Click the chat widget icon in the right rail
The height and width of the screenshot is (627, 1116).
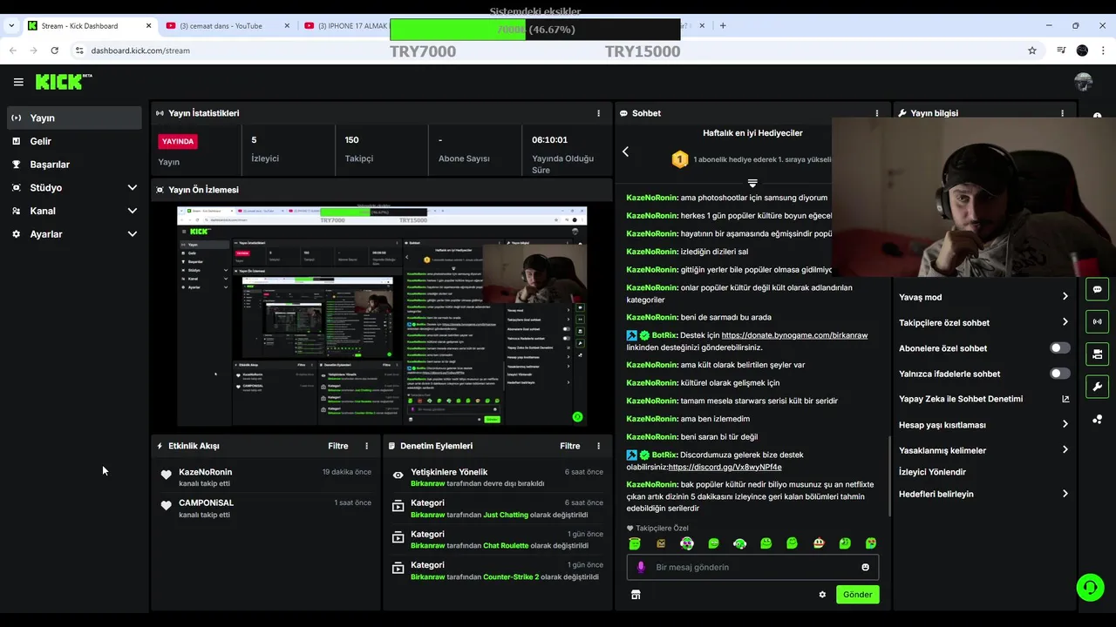[1097, 289]
